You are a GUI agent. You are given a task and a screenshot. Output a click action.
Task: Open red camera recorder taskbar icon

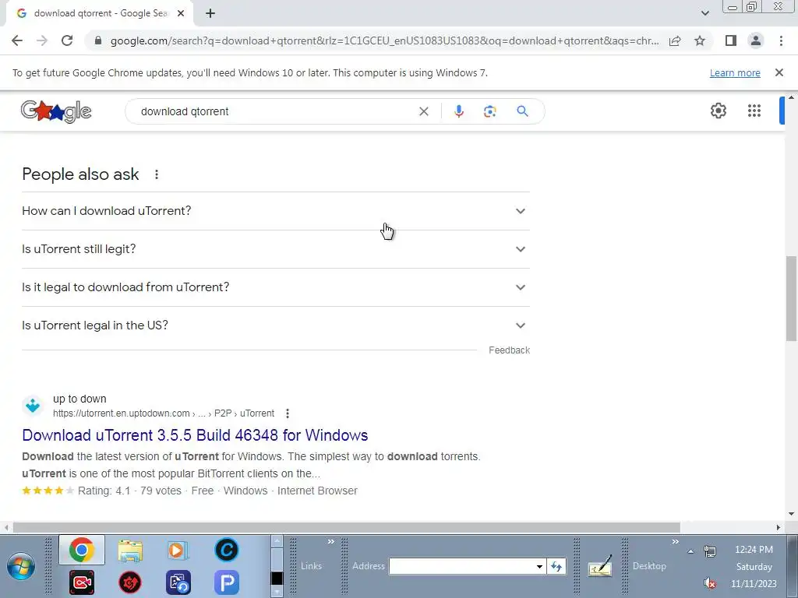pos(81,582)
